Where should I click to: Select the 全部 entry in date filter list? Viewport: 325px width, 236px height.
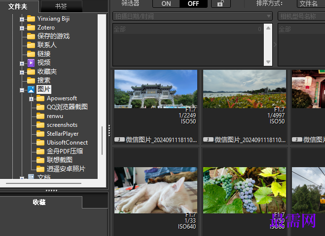click(x=188, y=29)
